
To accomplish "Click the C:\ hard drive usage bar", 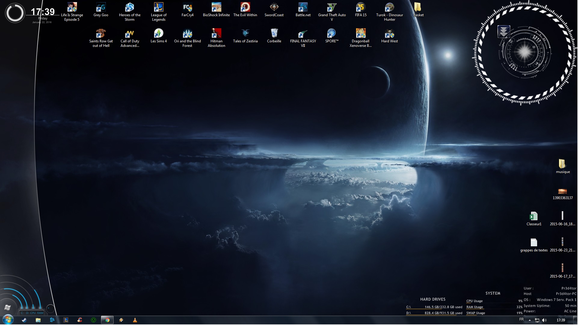I will [x=435, y=307].
